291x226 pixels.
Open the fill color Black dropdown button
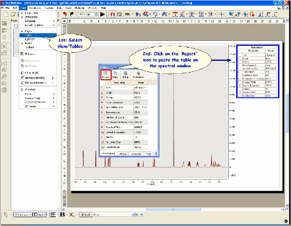click(x=40, y=214)
